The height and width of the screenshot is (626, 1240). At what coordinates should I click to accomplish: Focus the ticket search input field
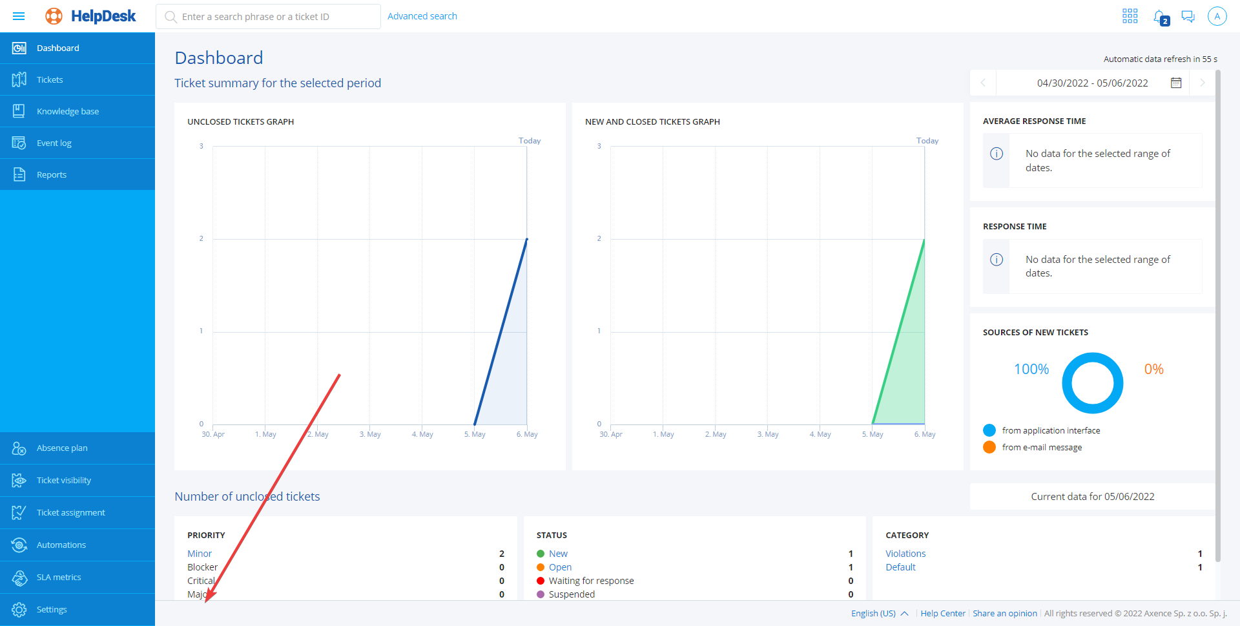[271, 17]
